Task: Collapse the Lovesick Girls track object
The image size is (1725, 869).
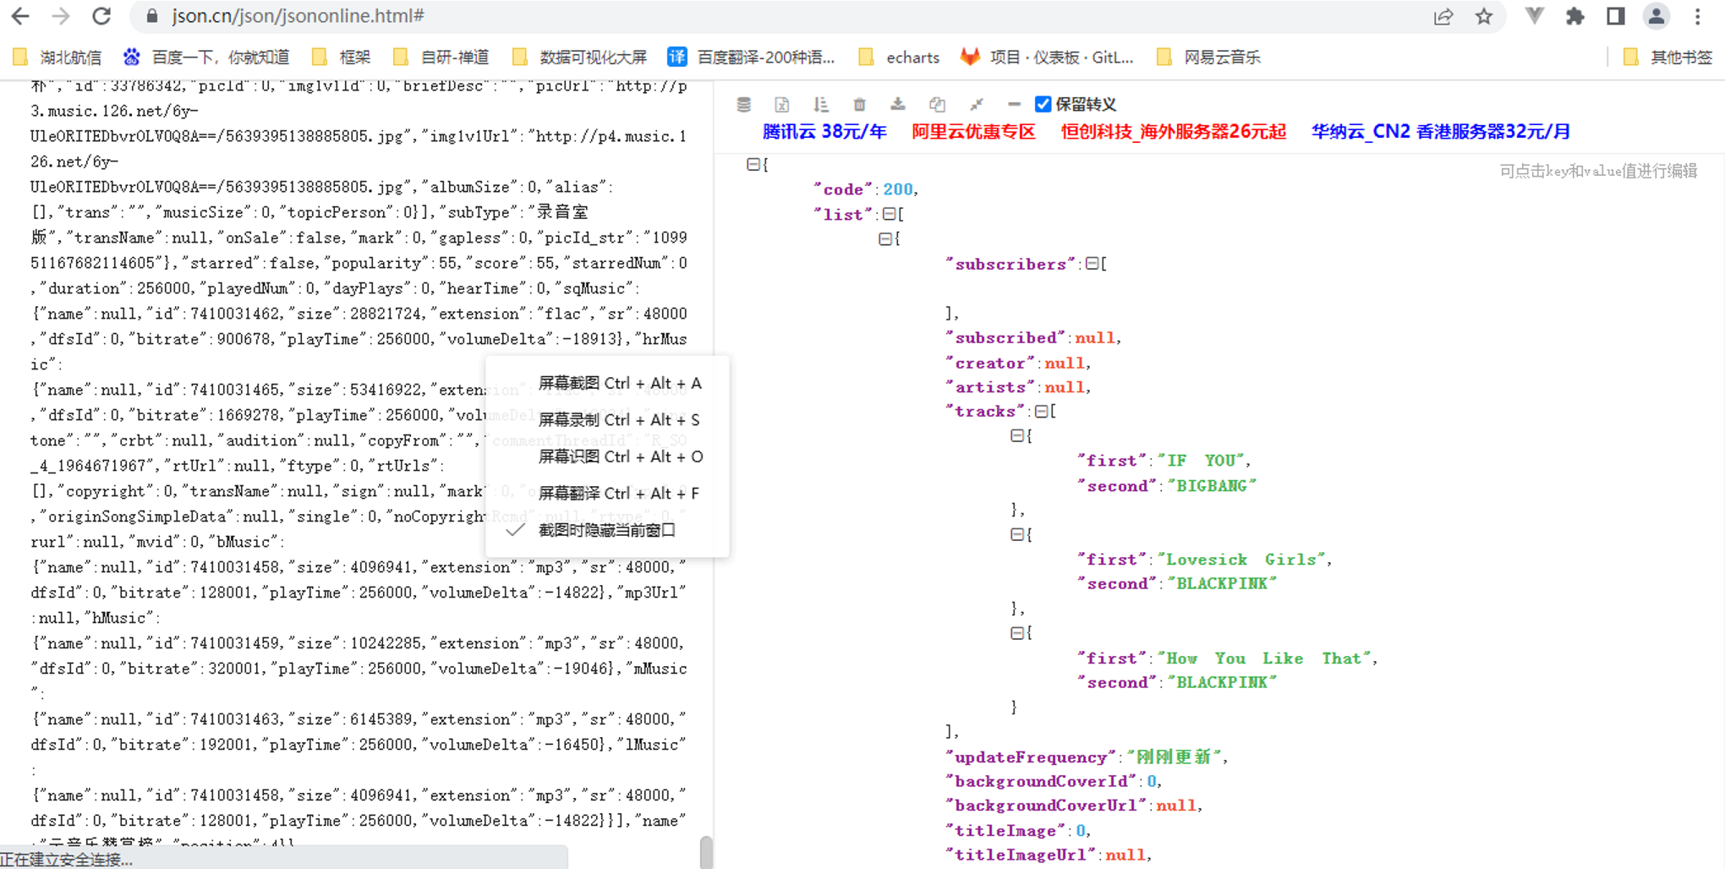Action: [1017, 534]
